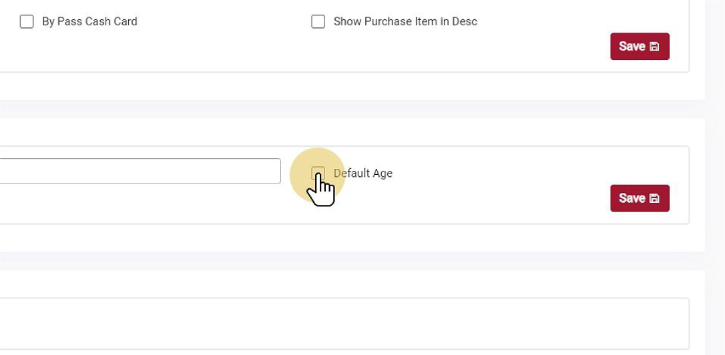725x355 pixels.
Task: Click the 'Show Purchase Item in Desc' label
Action: [405, 21]
